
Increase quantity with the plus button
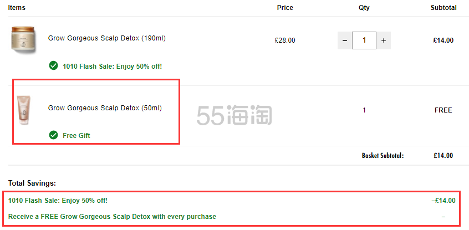click(384, 40)
